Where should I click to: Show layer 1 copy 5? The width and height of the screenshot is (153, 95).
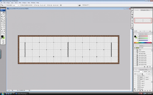point(135,81)
